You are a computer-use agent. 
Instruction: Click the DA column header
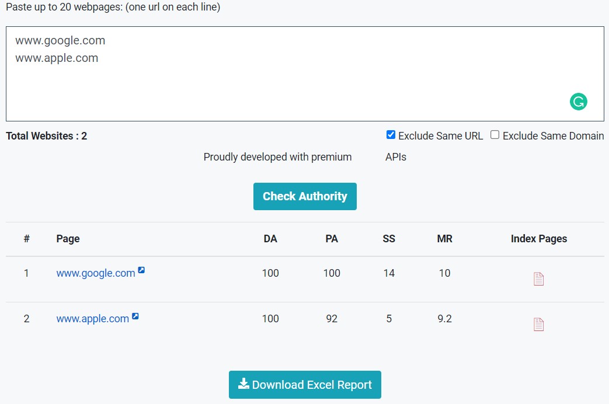coord(270,239)
